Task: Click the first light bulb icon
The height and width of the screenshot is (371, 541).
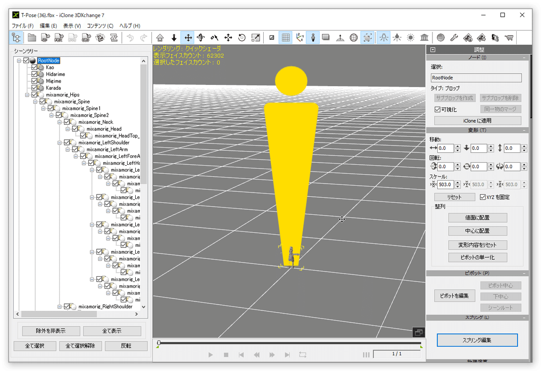Action: click(x=384, y=38)
